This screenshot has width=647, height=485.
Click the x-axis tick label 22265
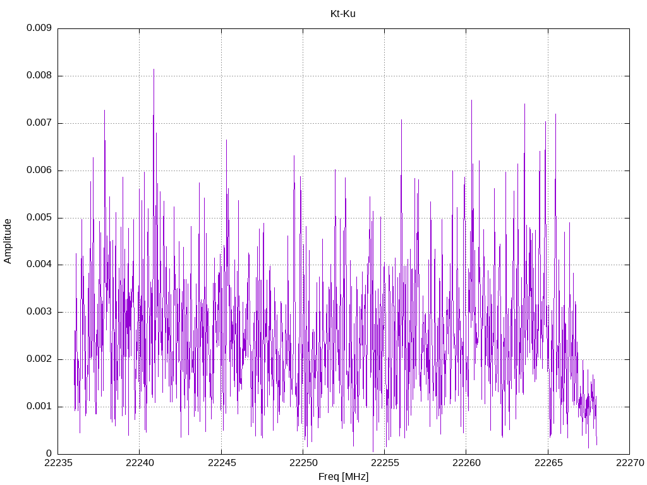pos(548,463)
